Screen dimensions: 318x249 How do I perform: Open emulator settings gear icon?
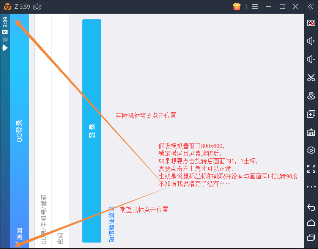(311, 150)
